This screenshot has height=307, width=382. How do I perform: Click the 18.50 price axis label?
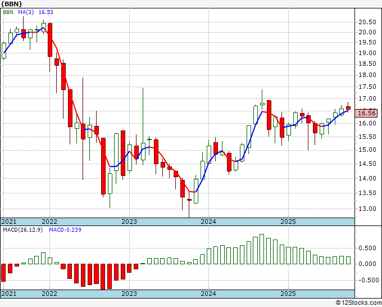coord(367,64)
